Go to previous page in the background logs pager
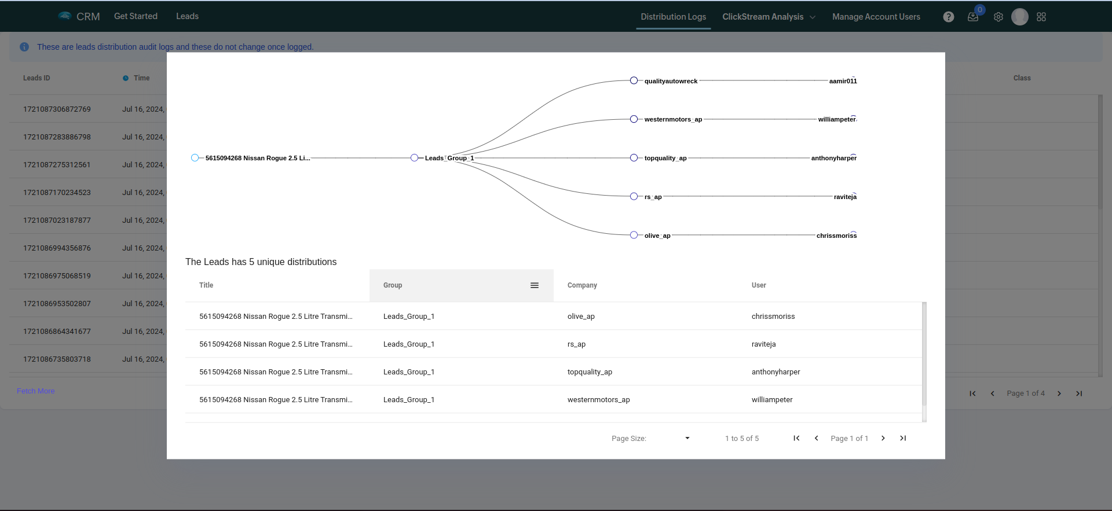 coord(993,394)
